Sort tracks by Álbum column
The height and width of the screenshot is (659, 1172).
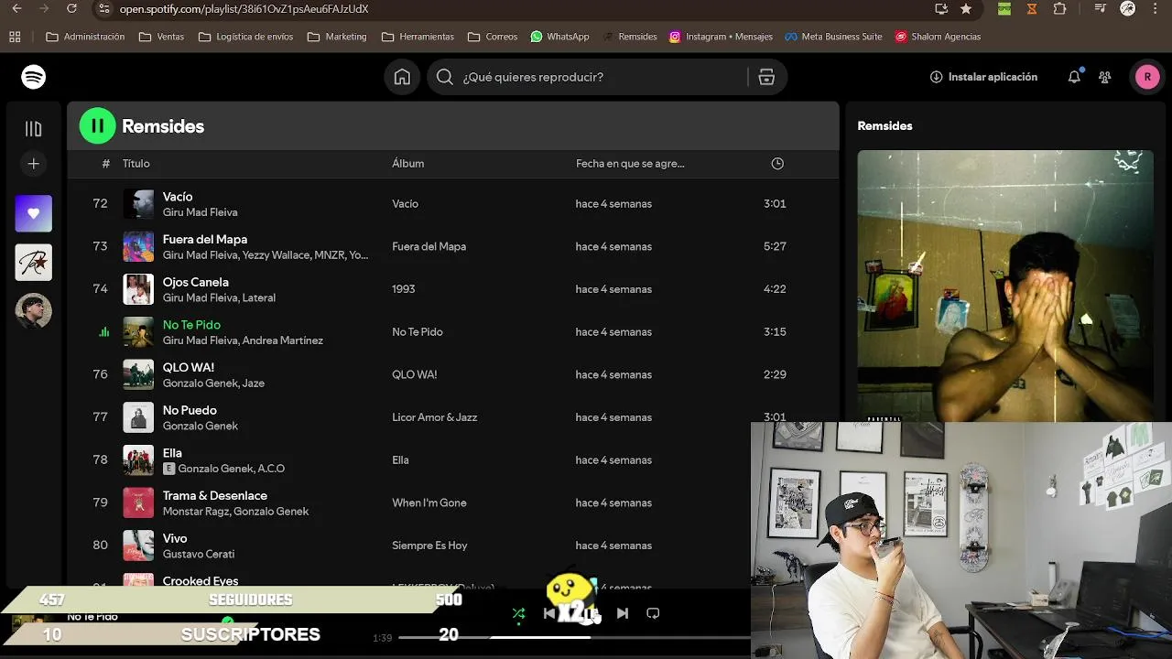coord(408,164)
